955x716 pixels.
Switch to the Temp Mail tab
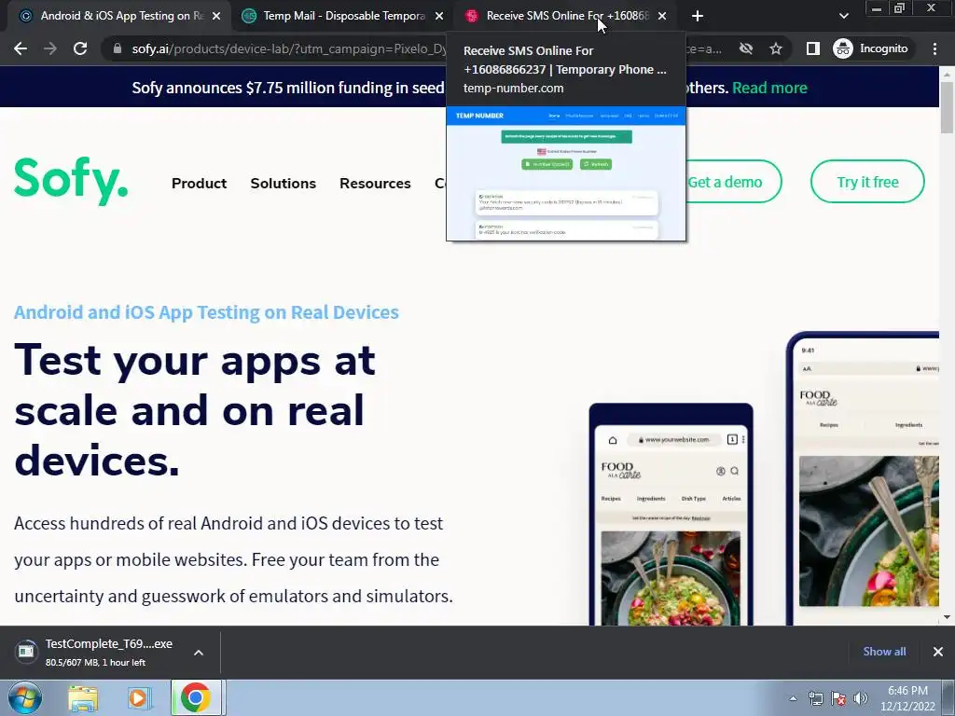click(x=342, y=16)
